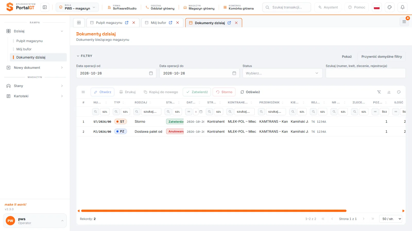The width and height of the screenshot is (412, 231).
Task: Click the Szukaj transakcji search field
Action: click(x=287, y=7)
